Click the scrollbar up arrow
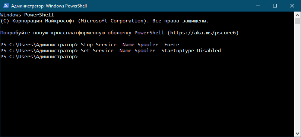Image resolution: width=301 pixels, height=137 pixels. coord(298,15)
